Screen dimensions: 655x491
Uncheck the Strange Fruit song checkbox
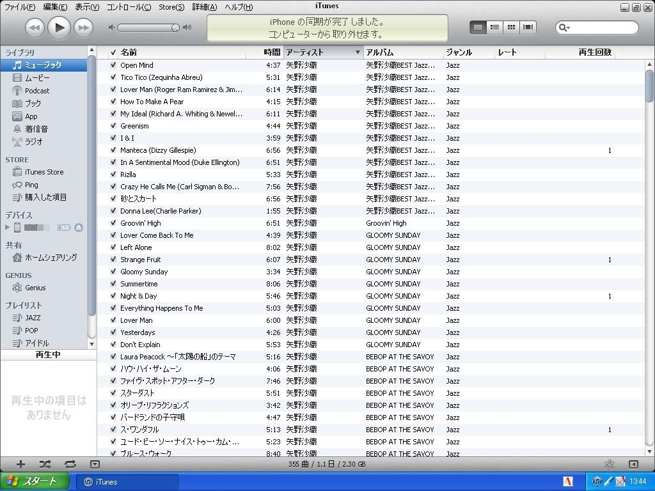pos(113,260)
